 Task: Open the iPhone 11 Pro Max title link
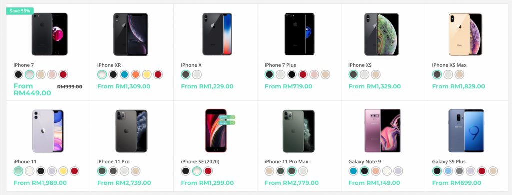pyautogui.click(x=286, y=162)
